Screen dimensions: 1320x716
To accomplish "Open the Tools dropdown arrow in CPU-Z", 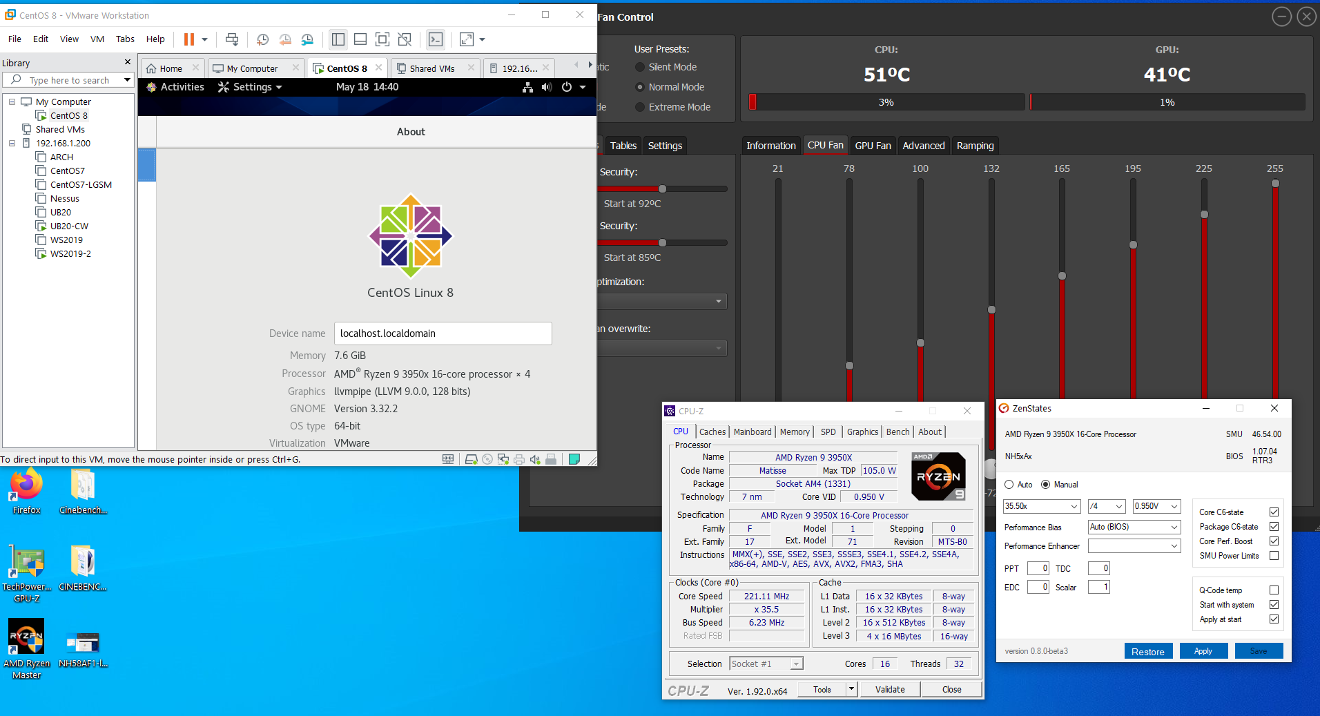I will tap(852, 689).
